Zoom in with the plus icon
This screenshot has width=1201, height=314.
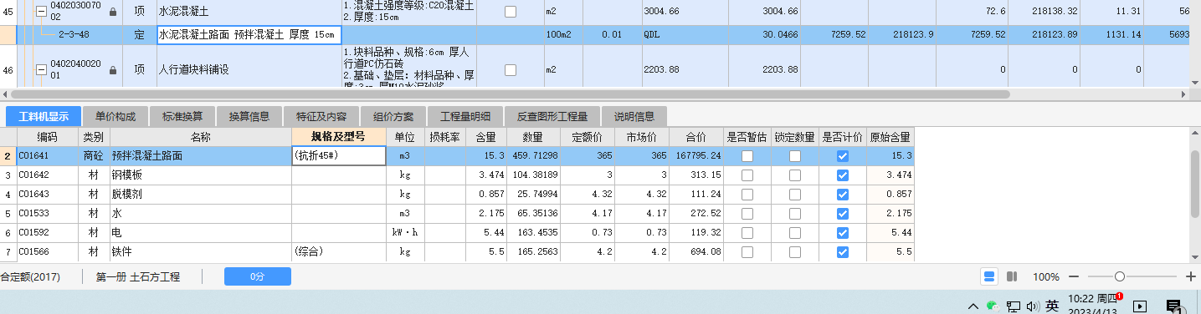1191,276
